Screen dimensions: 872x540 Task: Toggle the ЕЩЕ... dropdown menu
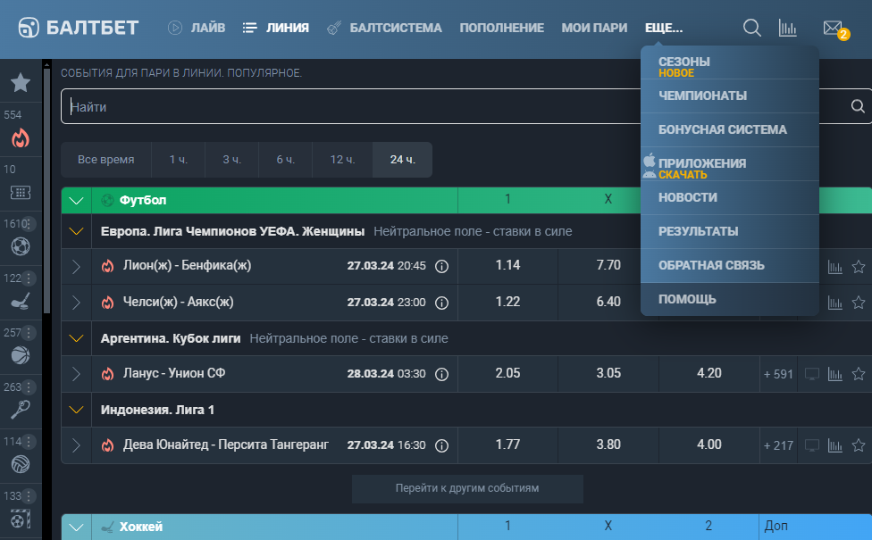coord(664,28)
